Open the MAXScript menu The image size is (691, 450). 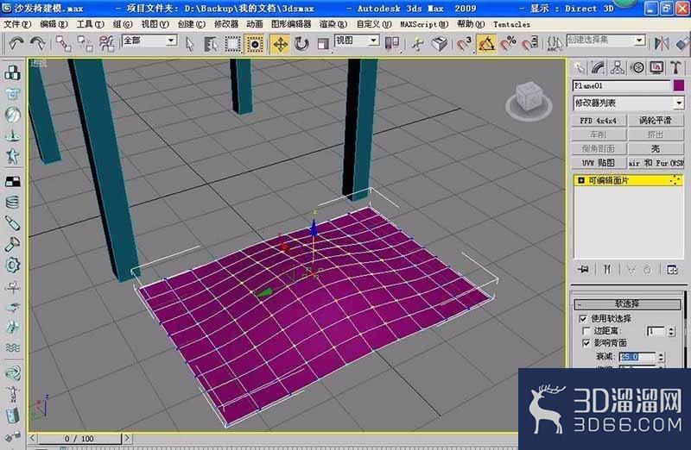pyautogui.click(x=424, y=24)
